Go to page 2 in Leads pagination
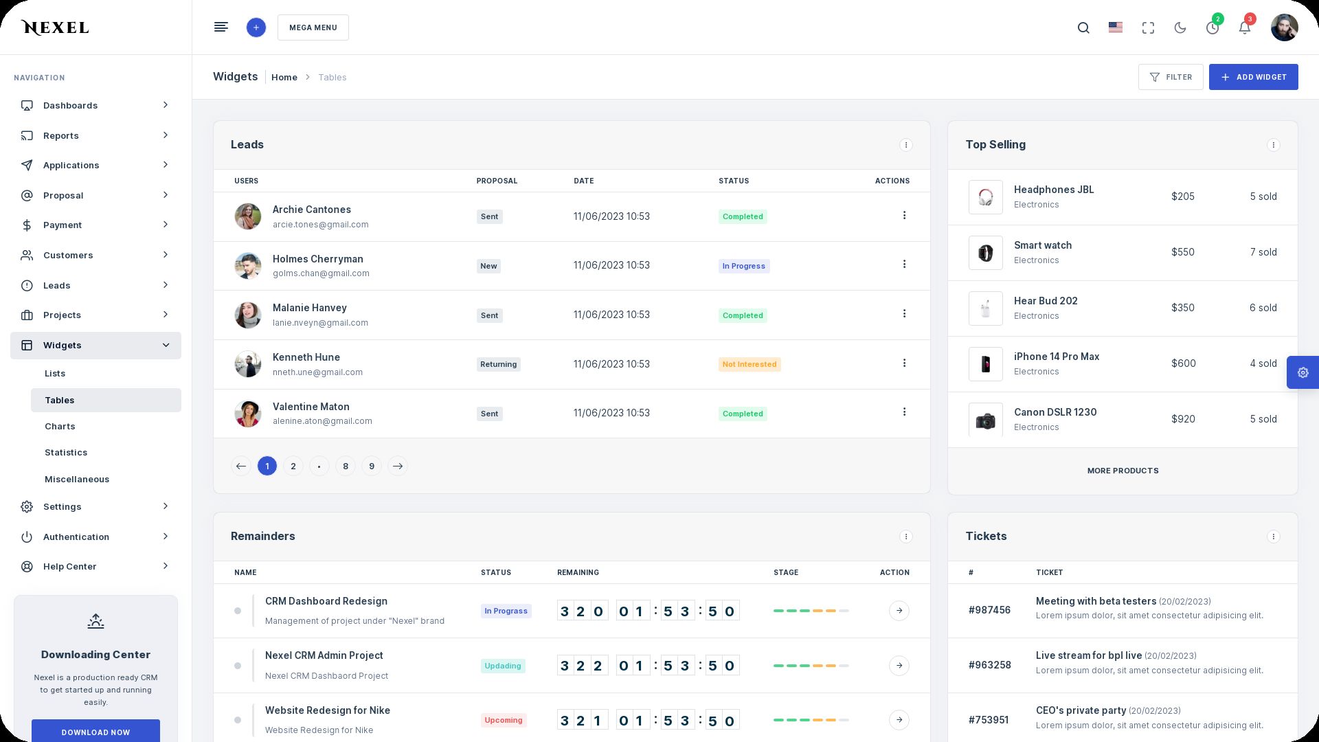Viewport: 1319px width, 742px height. [x=293, y=466]
